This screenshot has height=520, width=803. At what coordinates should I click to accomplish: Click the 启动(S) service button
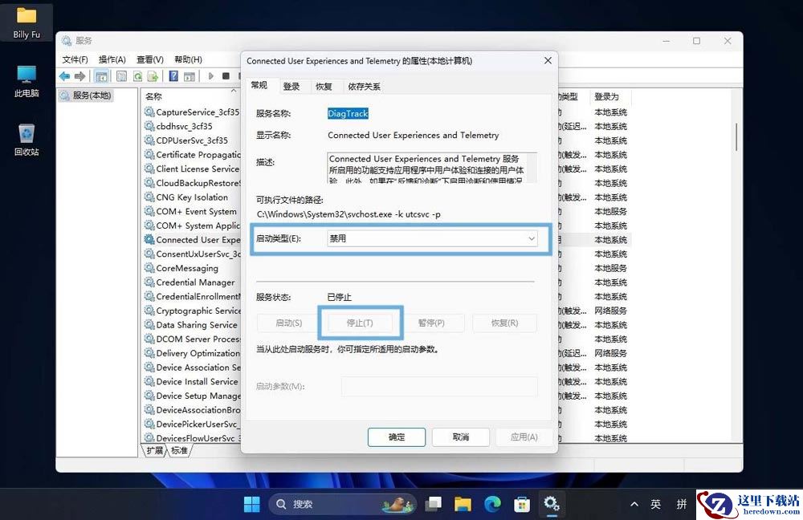pyautogui.click(x=289, y=323)
